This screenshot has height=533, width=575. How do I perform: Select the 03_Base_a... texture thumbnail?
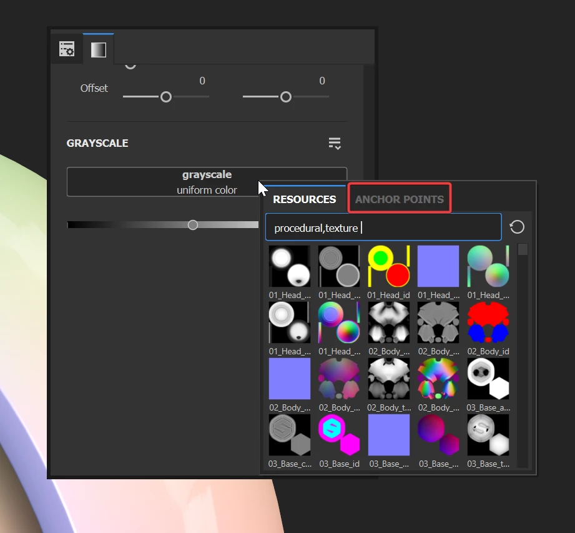pyautogui.click(x=488, y=379)
